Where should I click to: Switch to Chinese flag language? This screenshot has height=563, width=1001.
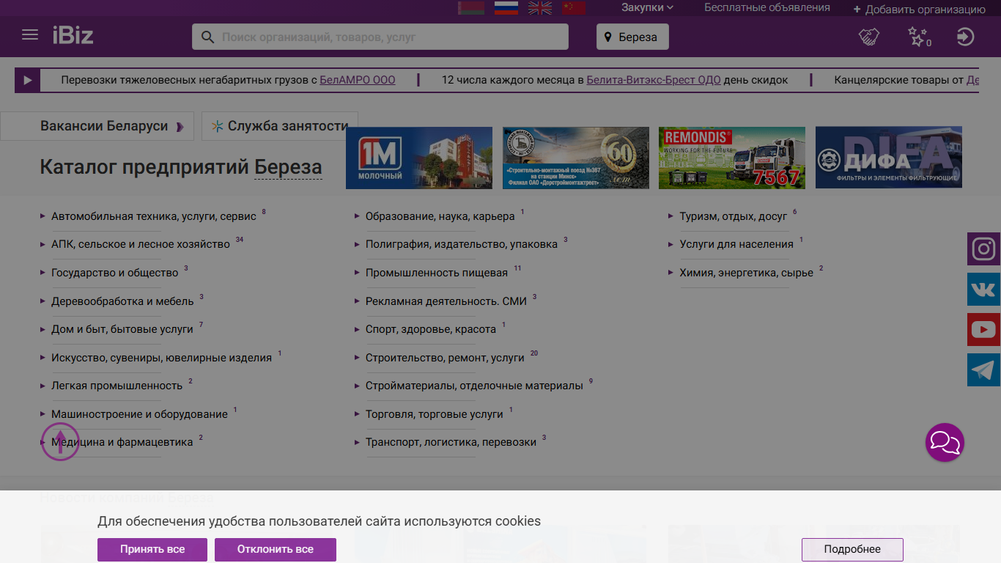[575, 8]
